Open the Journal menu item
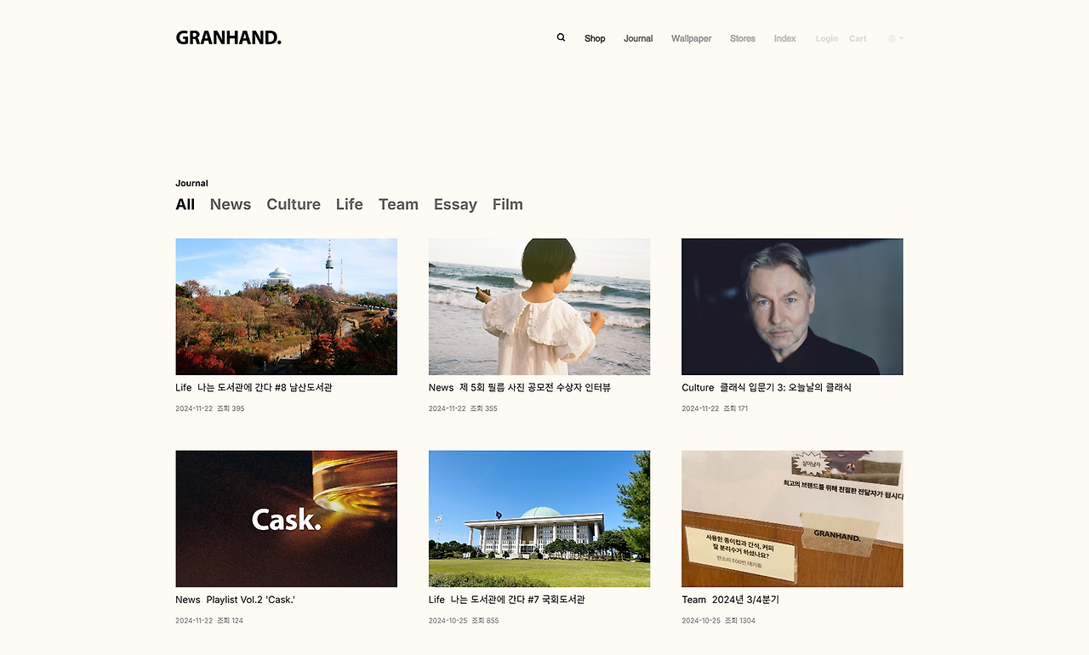This screenshot has width=1089, height=655. pyautogui.click(x=638, y=38)
